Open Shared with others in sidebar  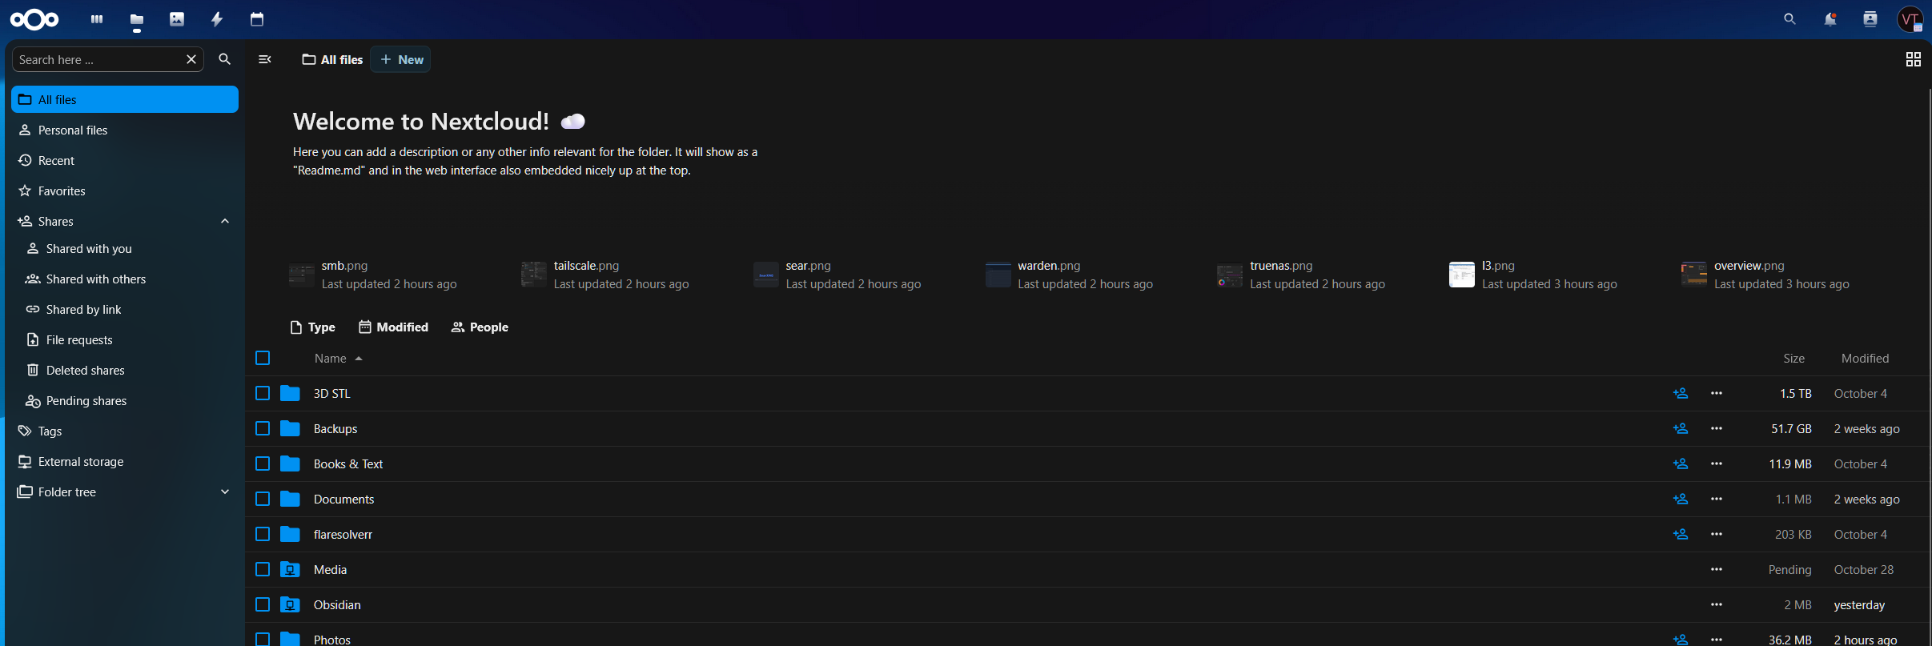tap(95, 279)
